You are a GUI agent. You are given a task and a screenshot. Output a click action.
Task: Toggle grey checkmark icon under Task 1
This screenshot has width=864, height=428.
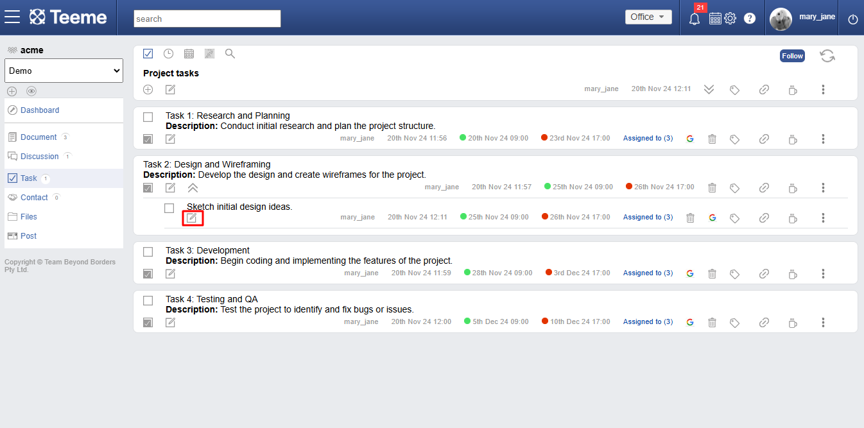148,139
